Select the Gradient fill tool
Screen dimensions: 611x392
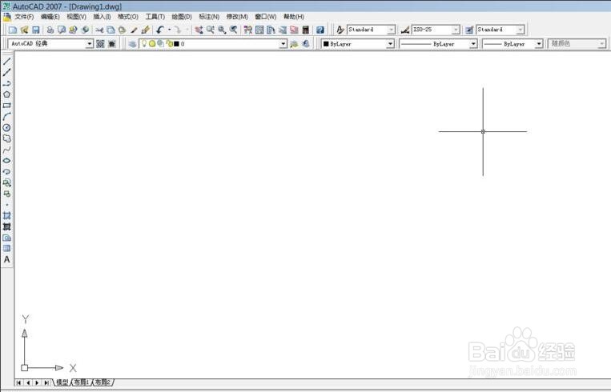pos(6,226)
